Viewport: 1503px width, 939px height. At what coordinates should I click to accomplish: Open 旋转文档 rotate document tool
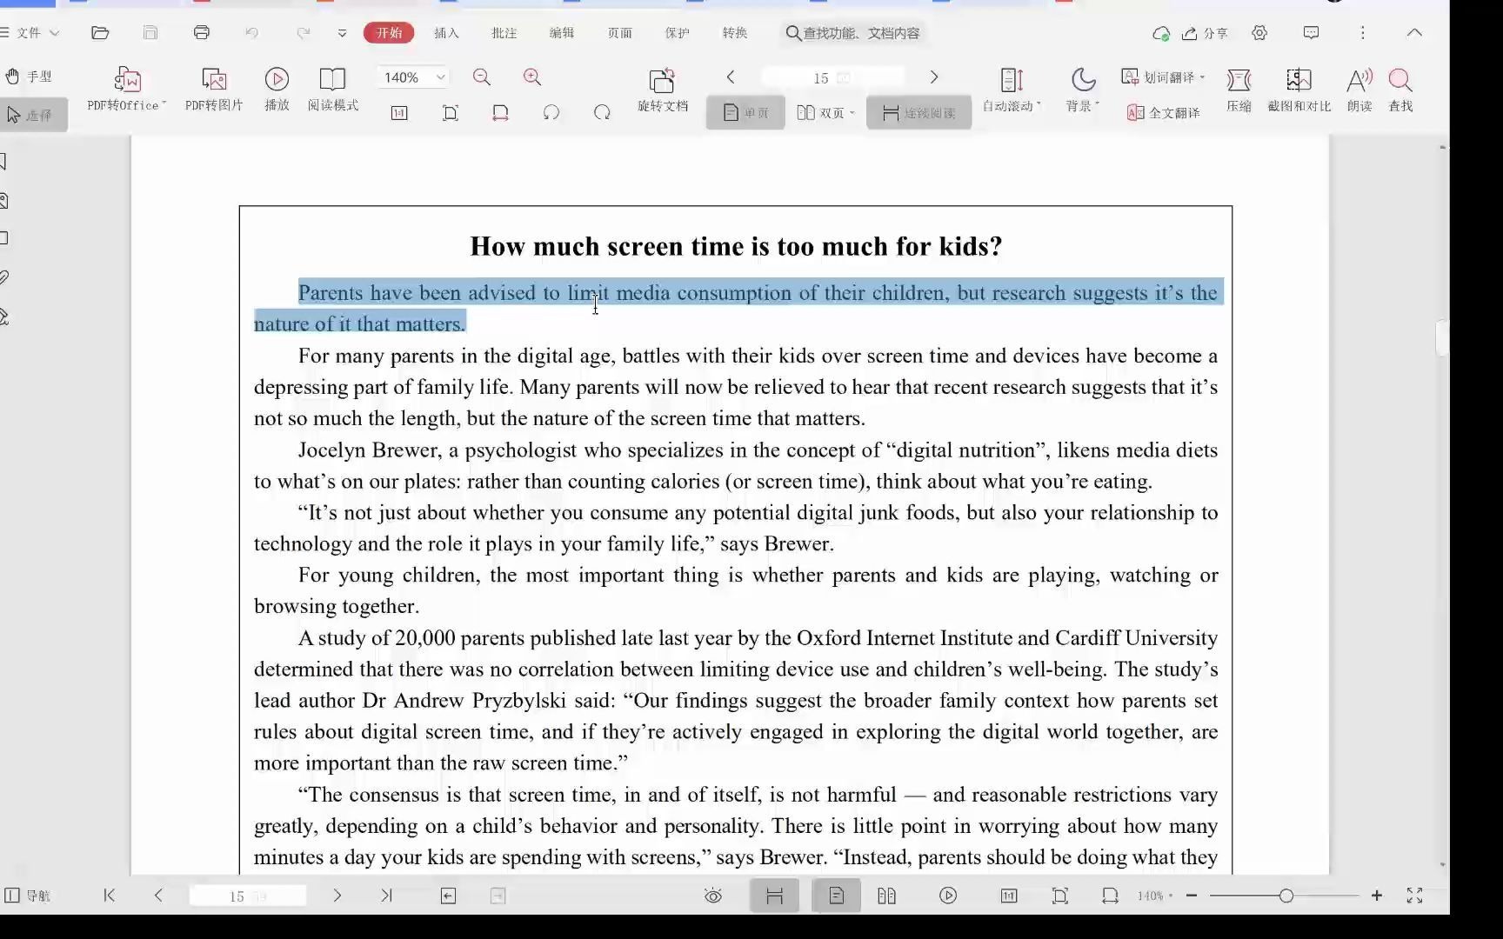tap(663, 90)
